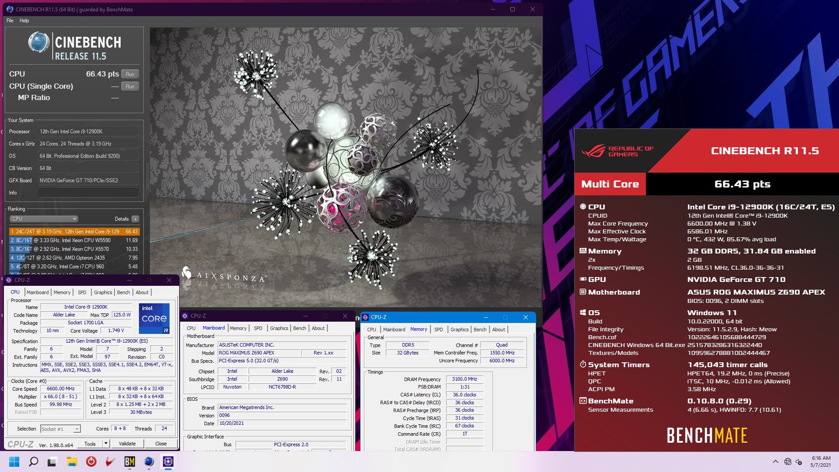Switch to Bench tab in first CPU-Z
The width and height of the screenshot is (839, 472).
point(124,292)
